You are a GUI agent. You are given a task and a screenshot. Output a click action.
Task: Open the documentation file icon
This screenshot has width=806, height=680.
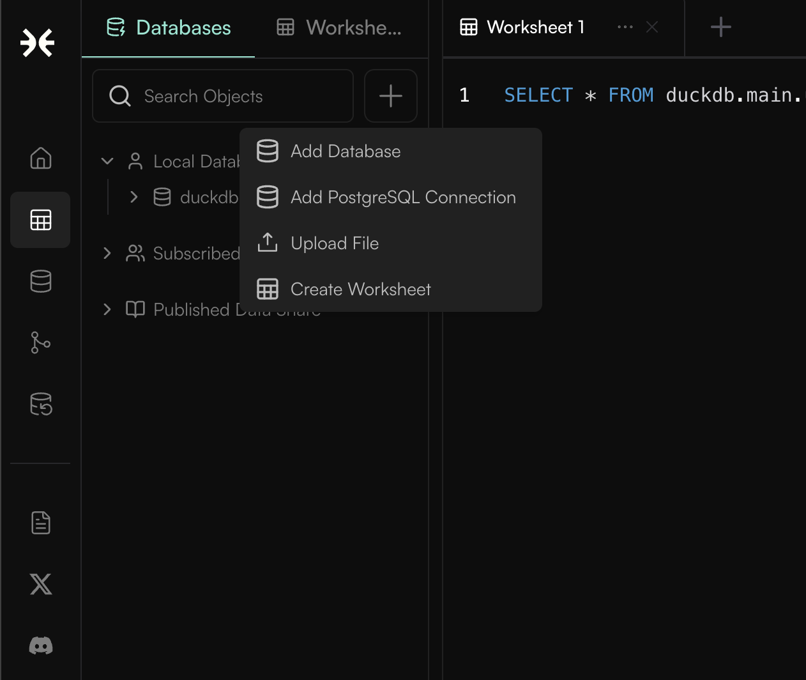pos(41,523)
